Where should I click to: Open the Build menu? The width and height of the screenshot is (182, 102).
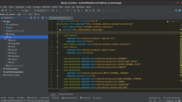[x=55, y=7]
